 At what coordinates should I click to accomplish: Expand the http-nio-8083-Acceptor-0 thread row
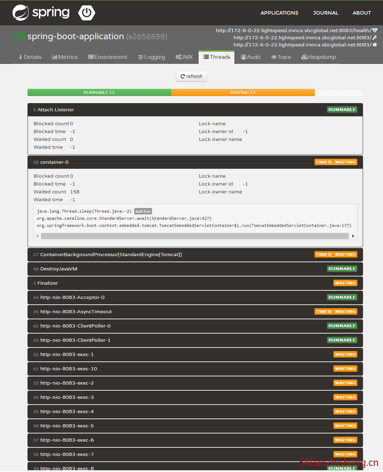(195, 298)
